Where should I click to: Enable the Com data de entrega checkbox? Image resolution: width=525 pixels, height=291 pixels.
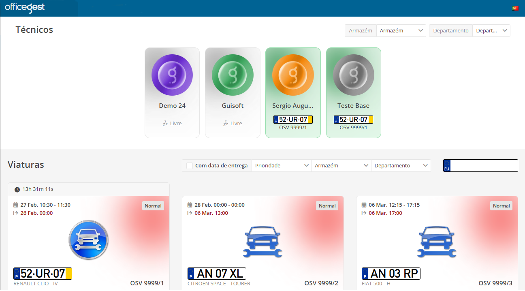[190, 166]
